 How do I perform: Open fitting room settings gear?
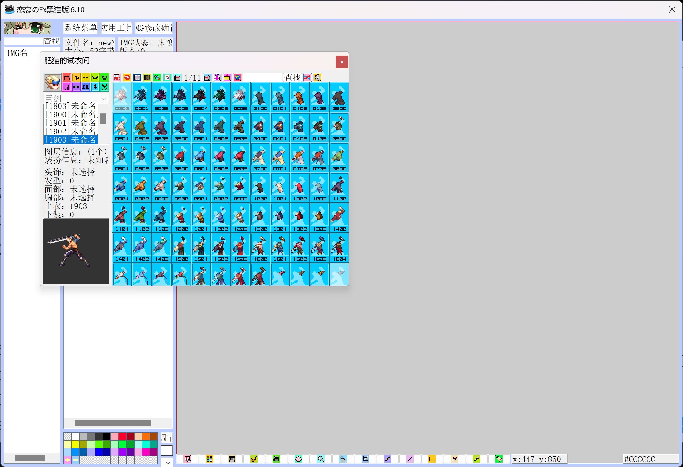click(318, 77)
